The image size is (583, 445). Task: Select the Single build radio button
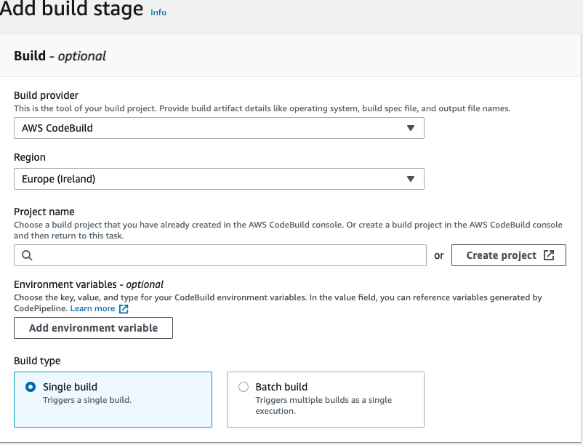(x=31, y=387)
